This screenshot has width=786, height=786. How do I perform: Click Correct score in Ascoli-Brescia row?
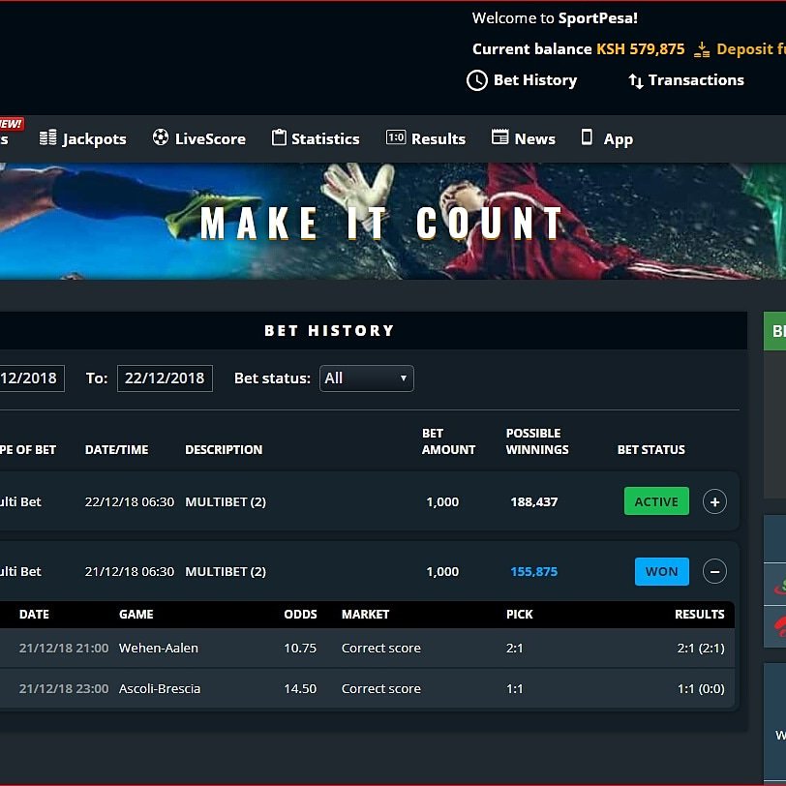coord(381,689)
